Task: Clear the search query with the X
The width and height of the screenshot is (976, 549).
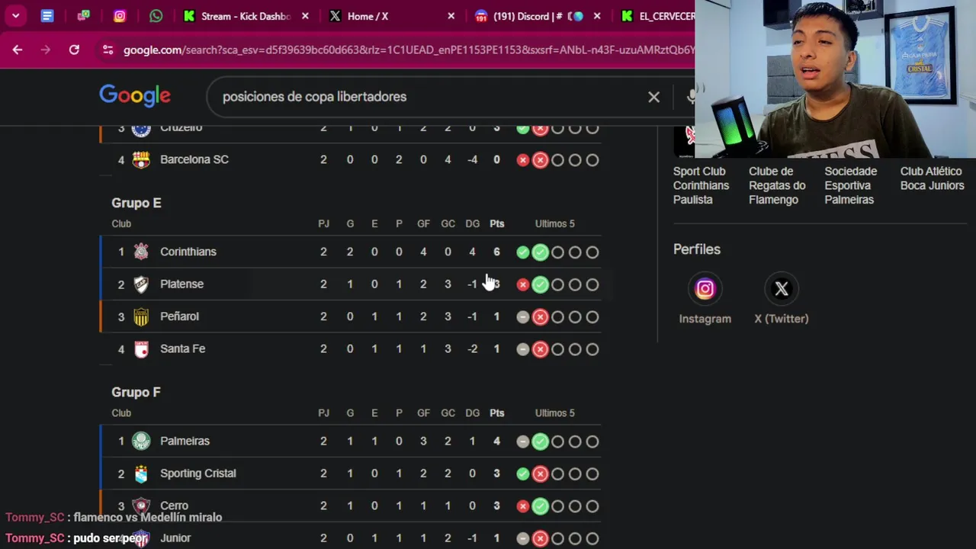Action: pyautogui.click(x=653, y=97)
